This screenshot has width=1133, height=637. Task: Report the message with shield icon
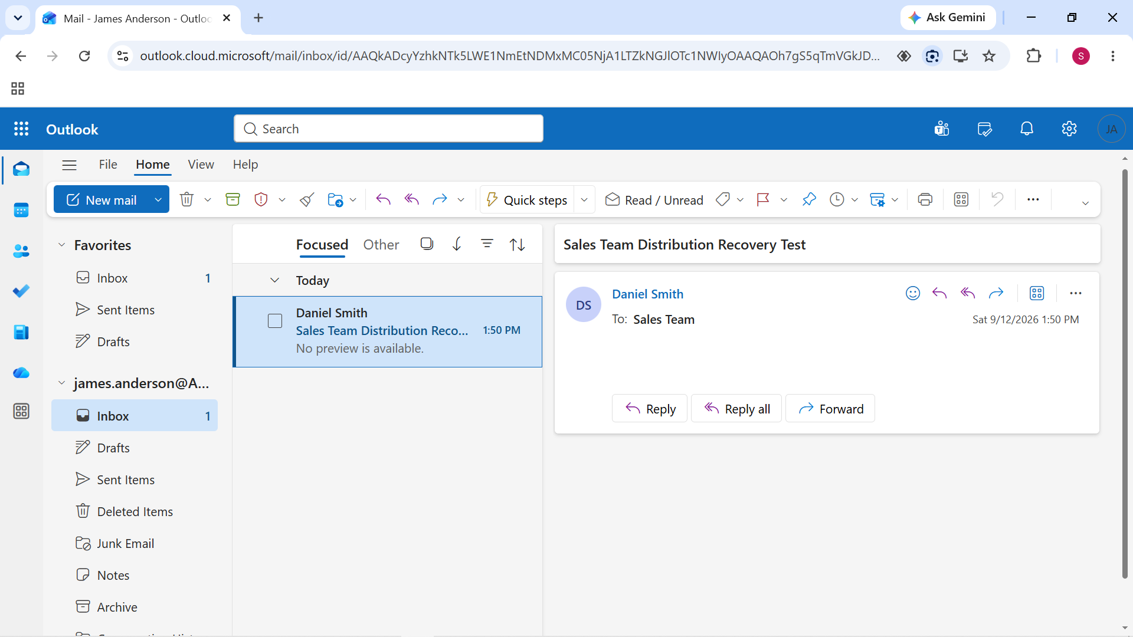click(261, 200)
